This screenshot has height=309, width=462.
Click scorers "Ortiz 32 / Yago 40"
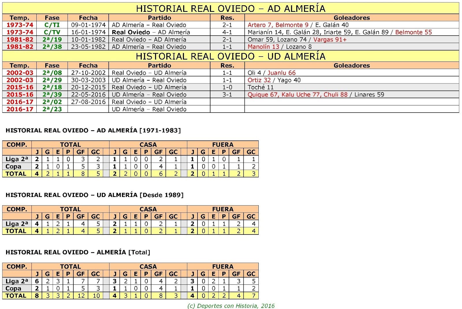(x=274, y=80)
